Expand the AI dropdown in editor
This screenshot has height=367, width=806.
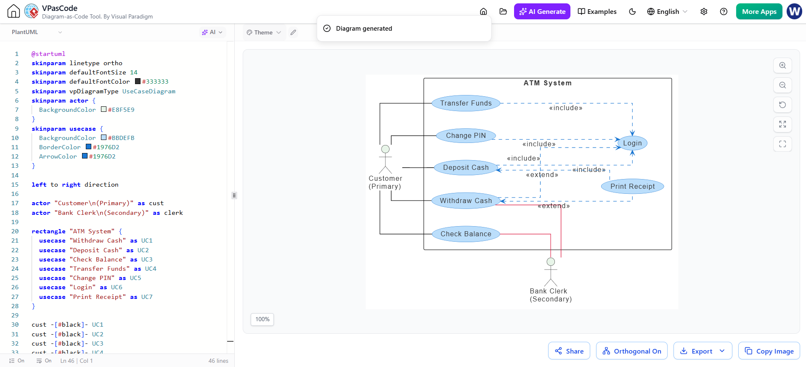click(x=212, y=32)
